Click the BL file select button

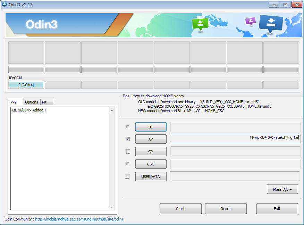(151, 127)
